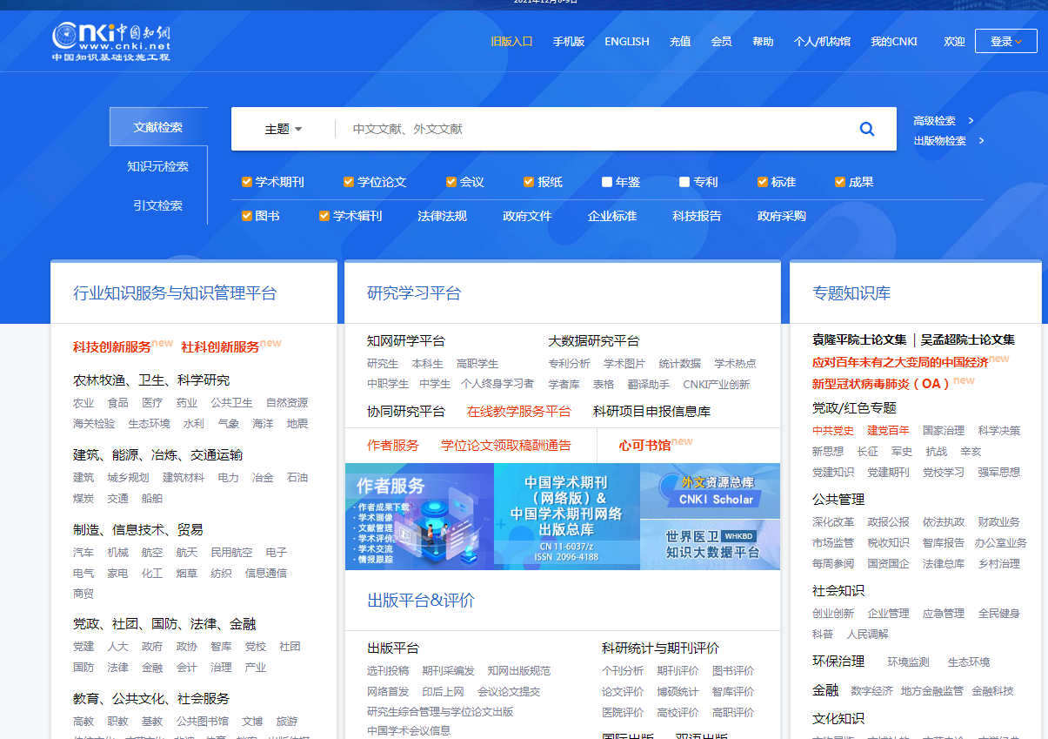Open 应对百年未有之大变局的中国经济 link

click(x=900, y=361)
